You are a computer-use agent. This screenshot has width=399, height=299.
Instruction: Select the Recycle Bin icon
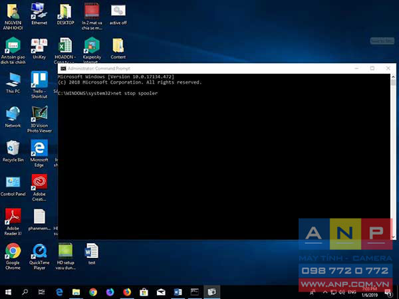point(13,148)
